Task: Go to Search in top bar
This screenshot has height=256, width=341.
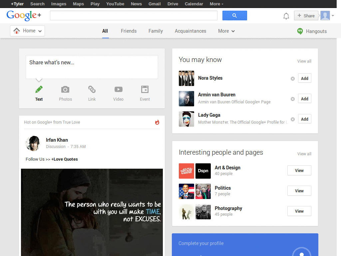Action: coord(37,4)
